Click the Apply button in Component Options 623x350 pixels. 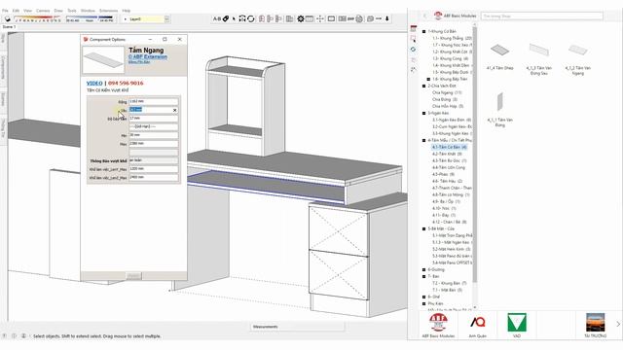tap(133, 276)
